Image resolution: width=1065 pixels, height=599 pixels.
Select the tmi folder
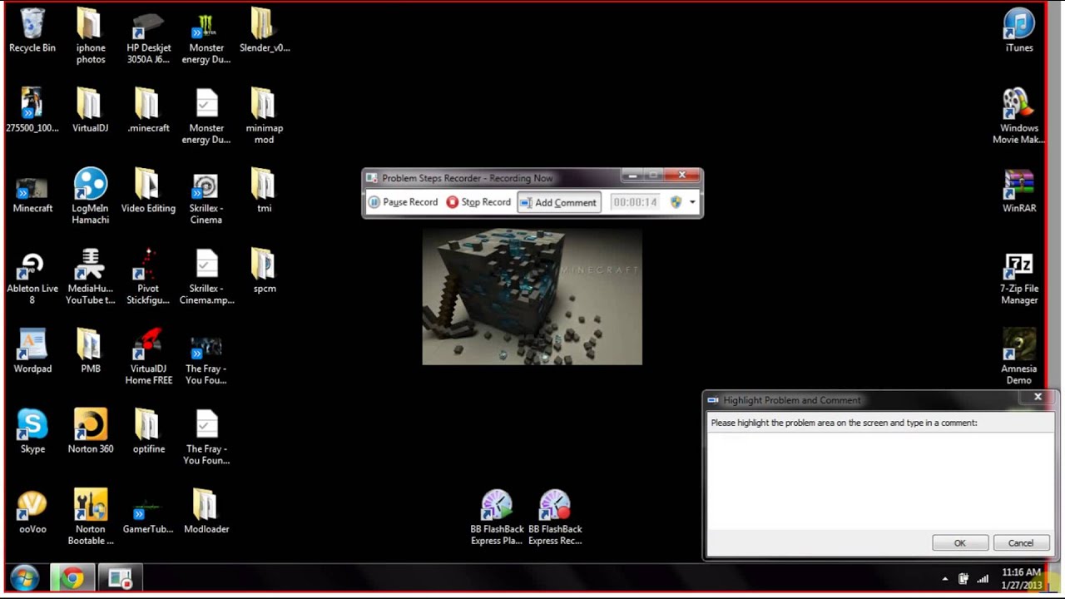[265, 191]
